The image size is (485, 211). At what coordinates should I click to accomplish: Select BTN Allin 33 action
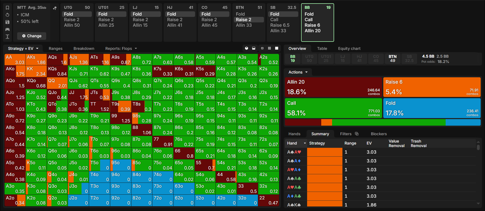click(244, 25)
